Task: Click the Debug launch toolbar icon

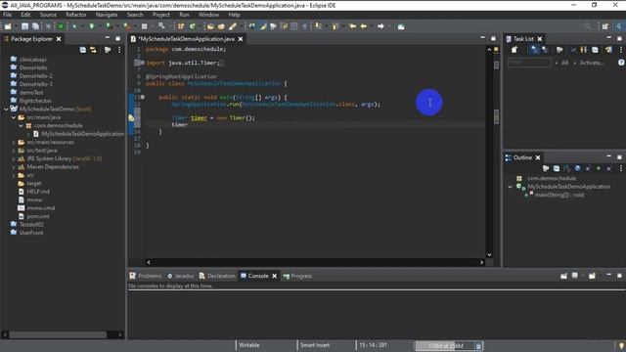Action: (x=74, y=26)
